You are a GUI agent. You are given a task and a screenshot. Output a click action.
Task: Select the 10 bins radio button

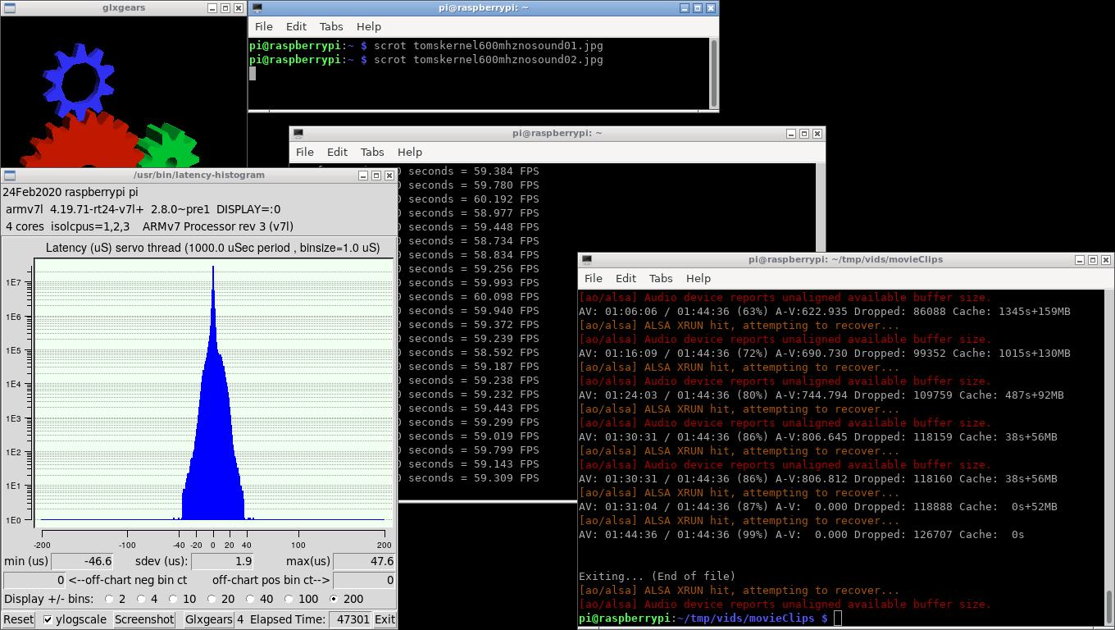point(173,600)
